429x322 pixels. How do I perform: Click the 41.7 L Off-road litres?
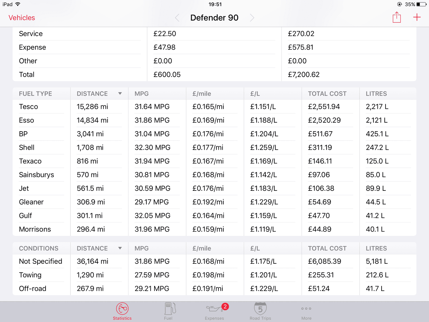(x=375, y=289)
